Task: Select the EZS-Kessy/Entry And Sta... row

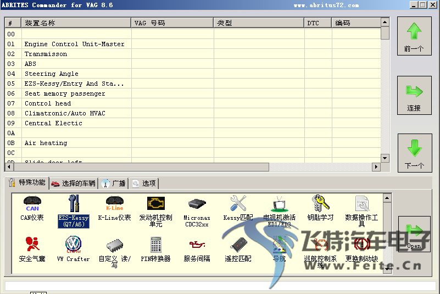Action: [193, 84]
